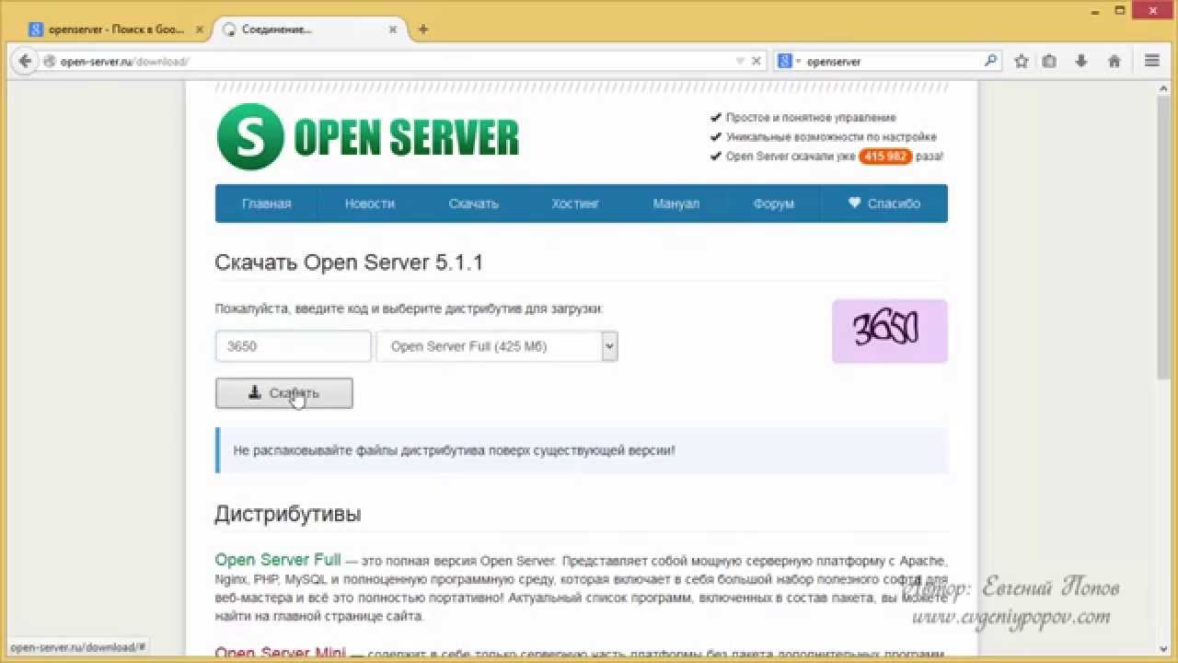Click the Спасибо heart menu item

click(884, 204)
